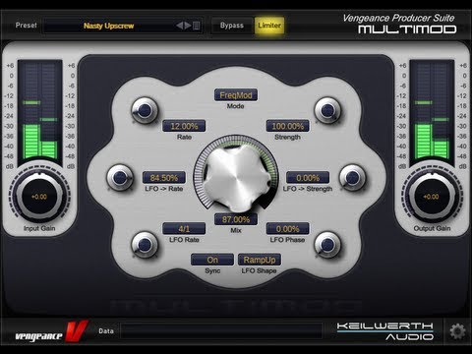Click the Data label text
The height and width of the screenshot is (354, 472).
(x=106, y=331)
